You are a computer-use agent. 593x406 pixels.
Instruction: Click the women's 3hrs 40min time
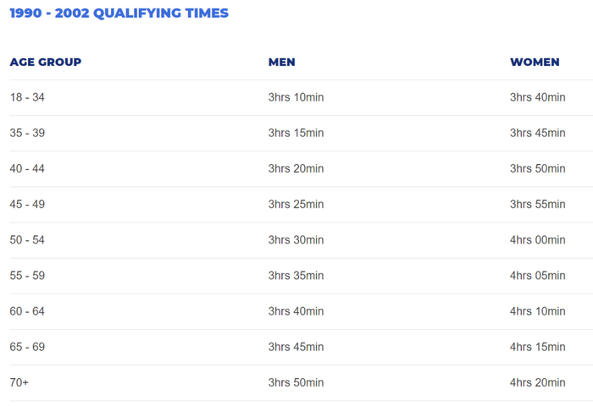(x=537, y=97)
